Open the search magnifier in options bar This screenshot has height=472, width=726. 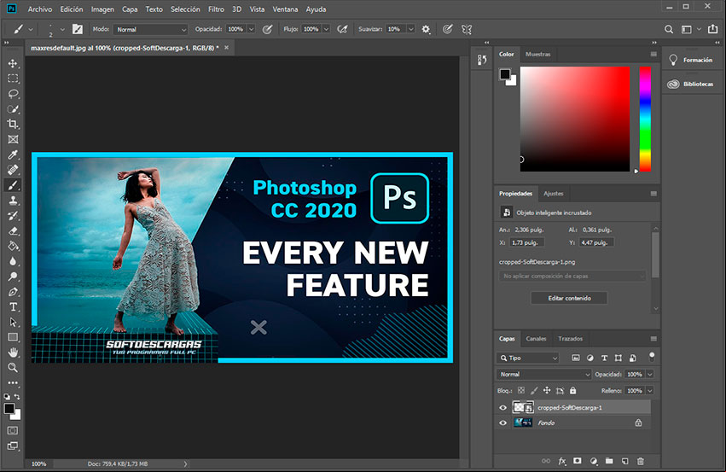coord(669,29)
